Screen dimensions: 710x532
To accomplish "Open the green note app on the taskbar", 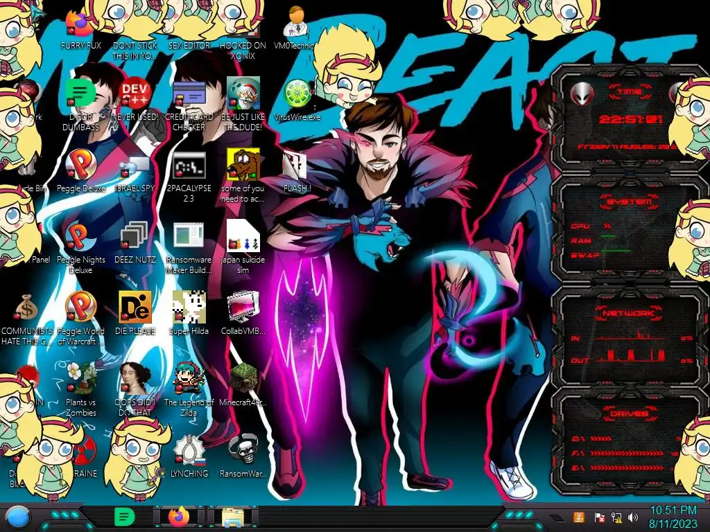I will pos(124,517).
